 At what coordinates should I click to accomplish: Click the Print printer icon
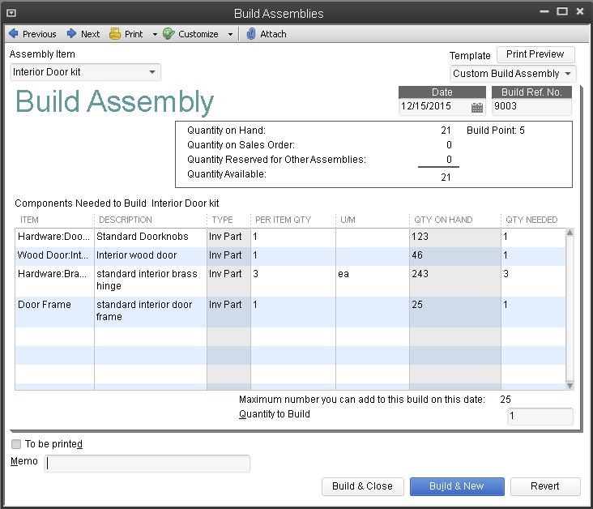[x=114, y=34]
